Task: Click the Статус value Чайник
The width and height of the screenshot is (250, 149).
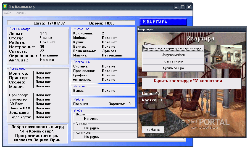Action: (46, 38)
